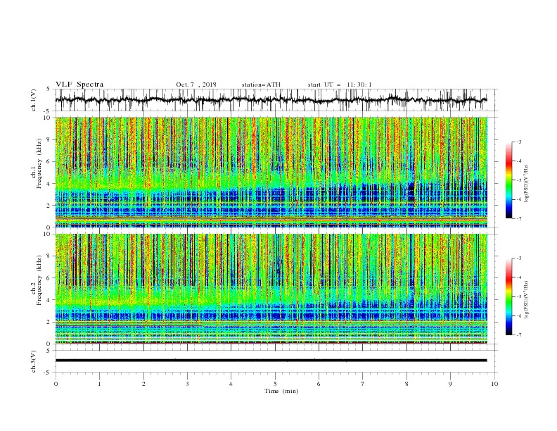This screenshot has width=557, height=431.
Task: Click time axis tick label '9'
Action: (x=450, y=384)
